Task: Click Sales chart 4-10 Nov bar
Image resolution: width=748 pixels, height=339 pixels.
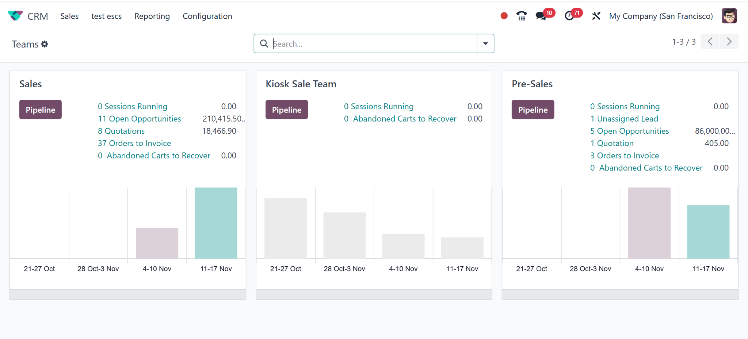Action: click(157, 243)
